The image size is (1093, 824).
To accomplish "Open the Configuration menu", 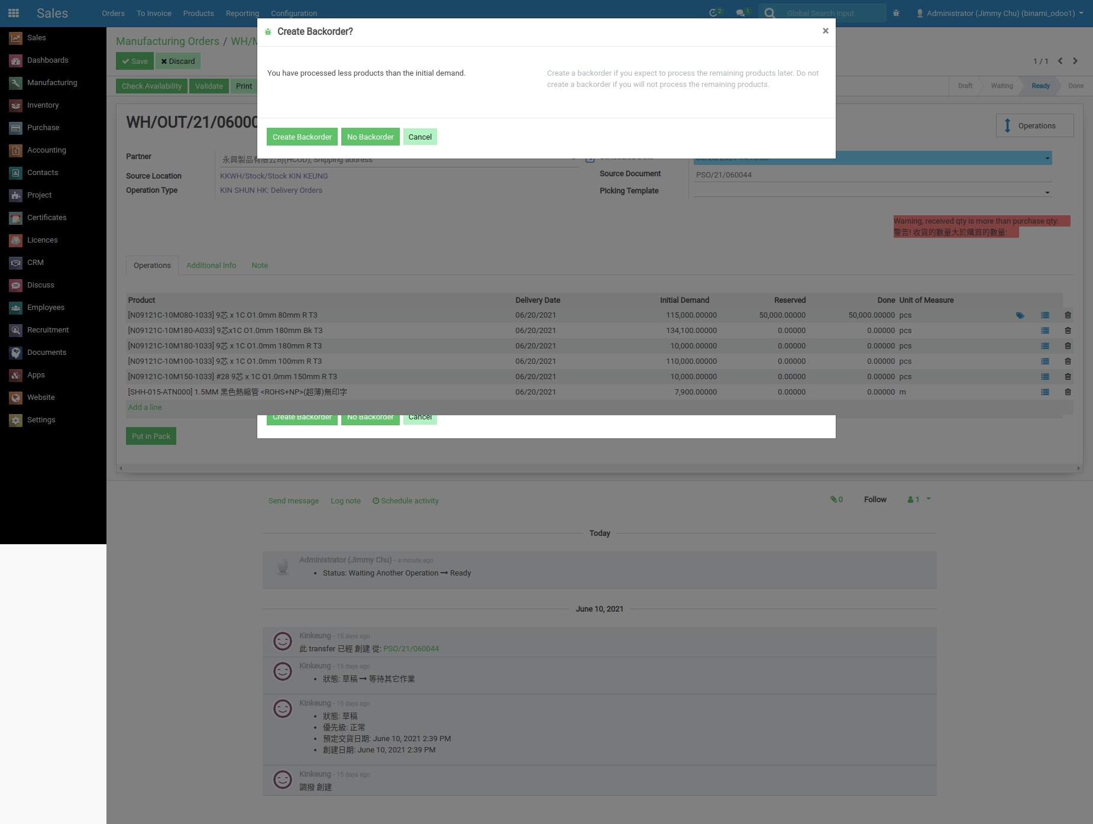I will [293, 13].
